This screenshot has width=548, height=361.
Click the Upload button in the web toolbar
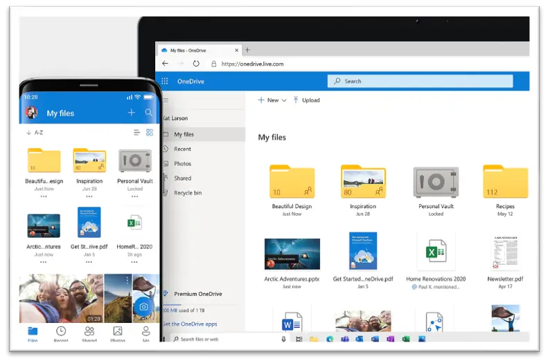point(306,100)
